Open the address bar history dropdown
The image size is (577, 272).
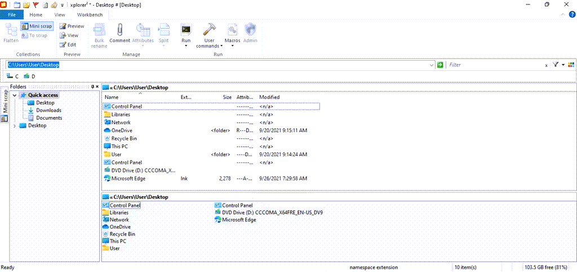431,65
